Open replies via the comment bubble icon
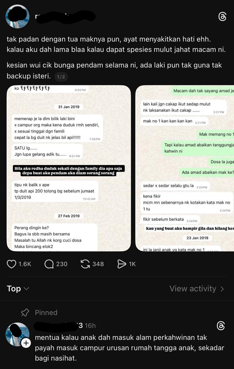The image size is (234, 369). coord(49,264)
